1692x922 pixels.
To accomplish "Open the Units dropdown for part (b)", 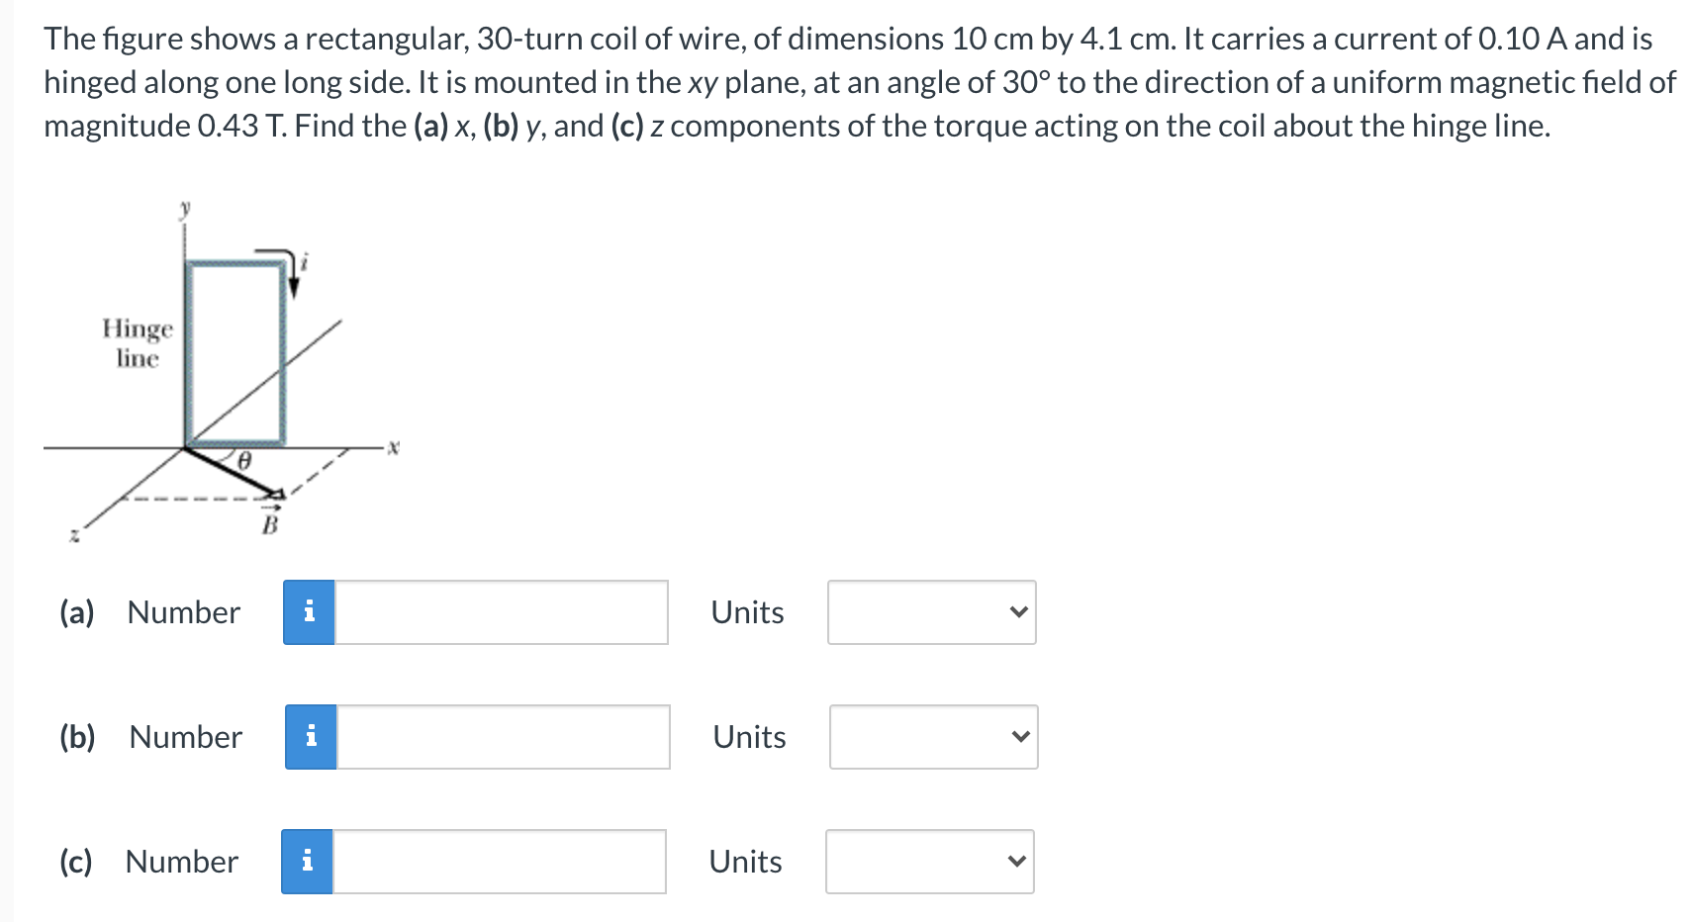I will pos(934,737).
